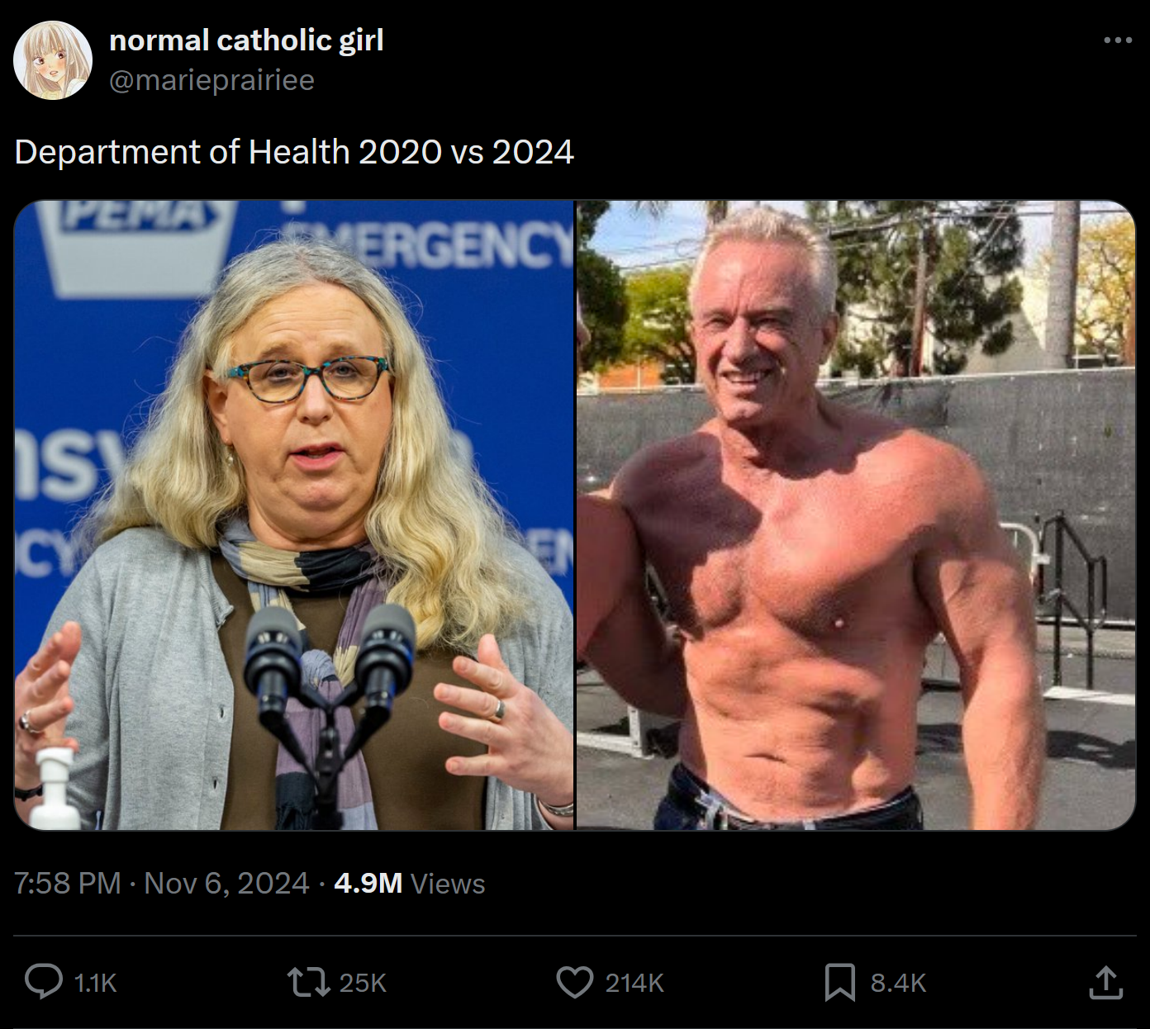Click the 7:58 PM Nov 6, 2024 timestamp

162,883
